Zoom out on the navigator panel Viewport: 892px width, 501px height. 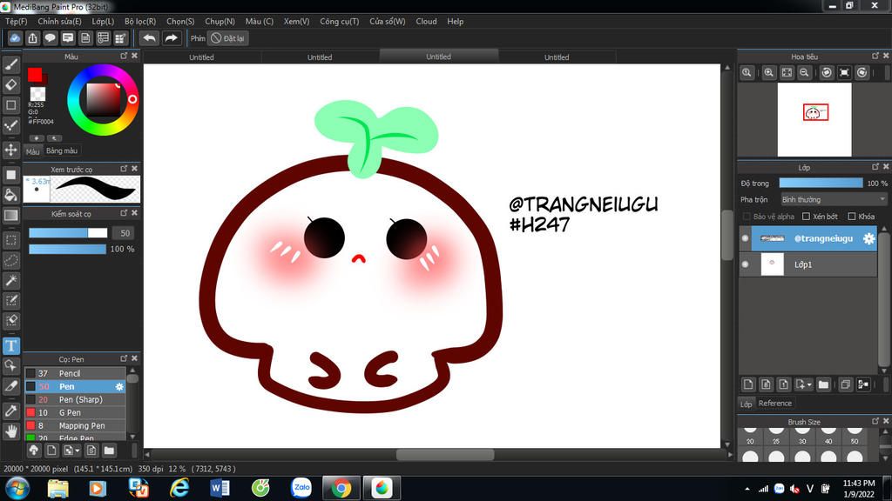(804, 73)
